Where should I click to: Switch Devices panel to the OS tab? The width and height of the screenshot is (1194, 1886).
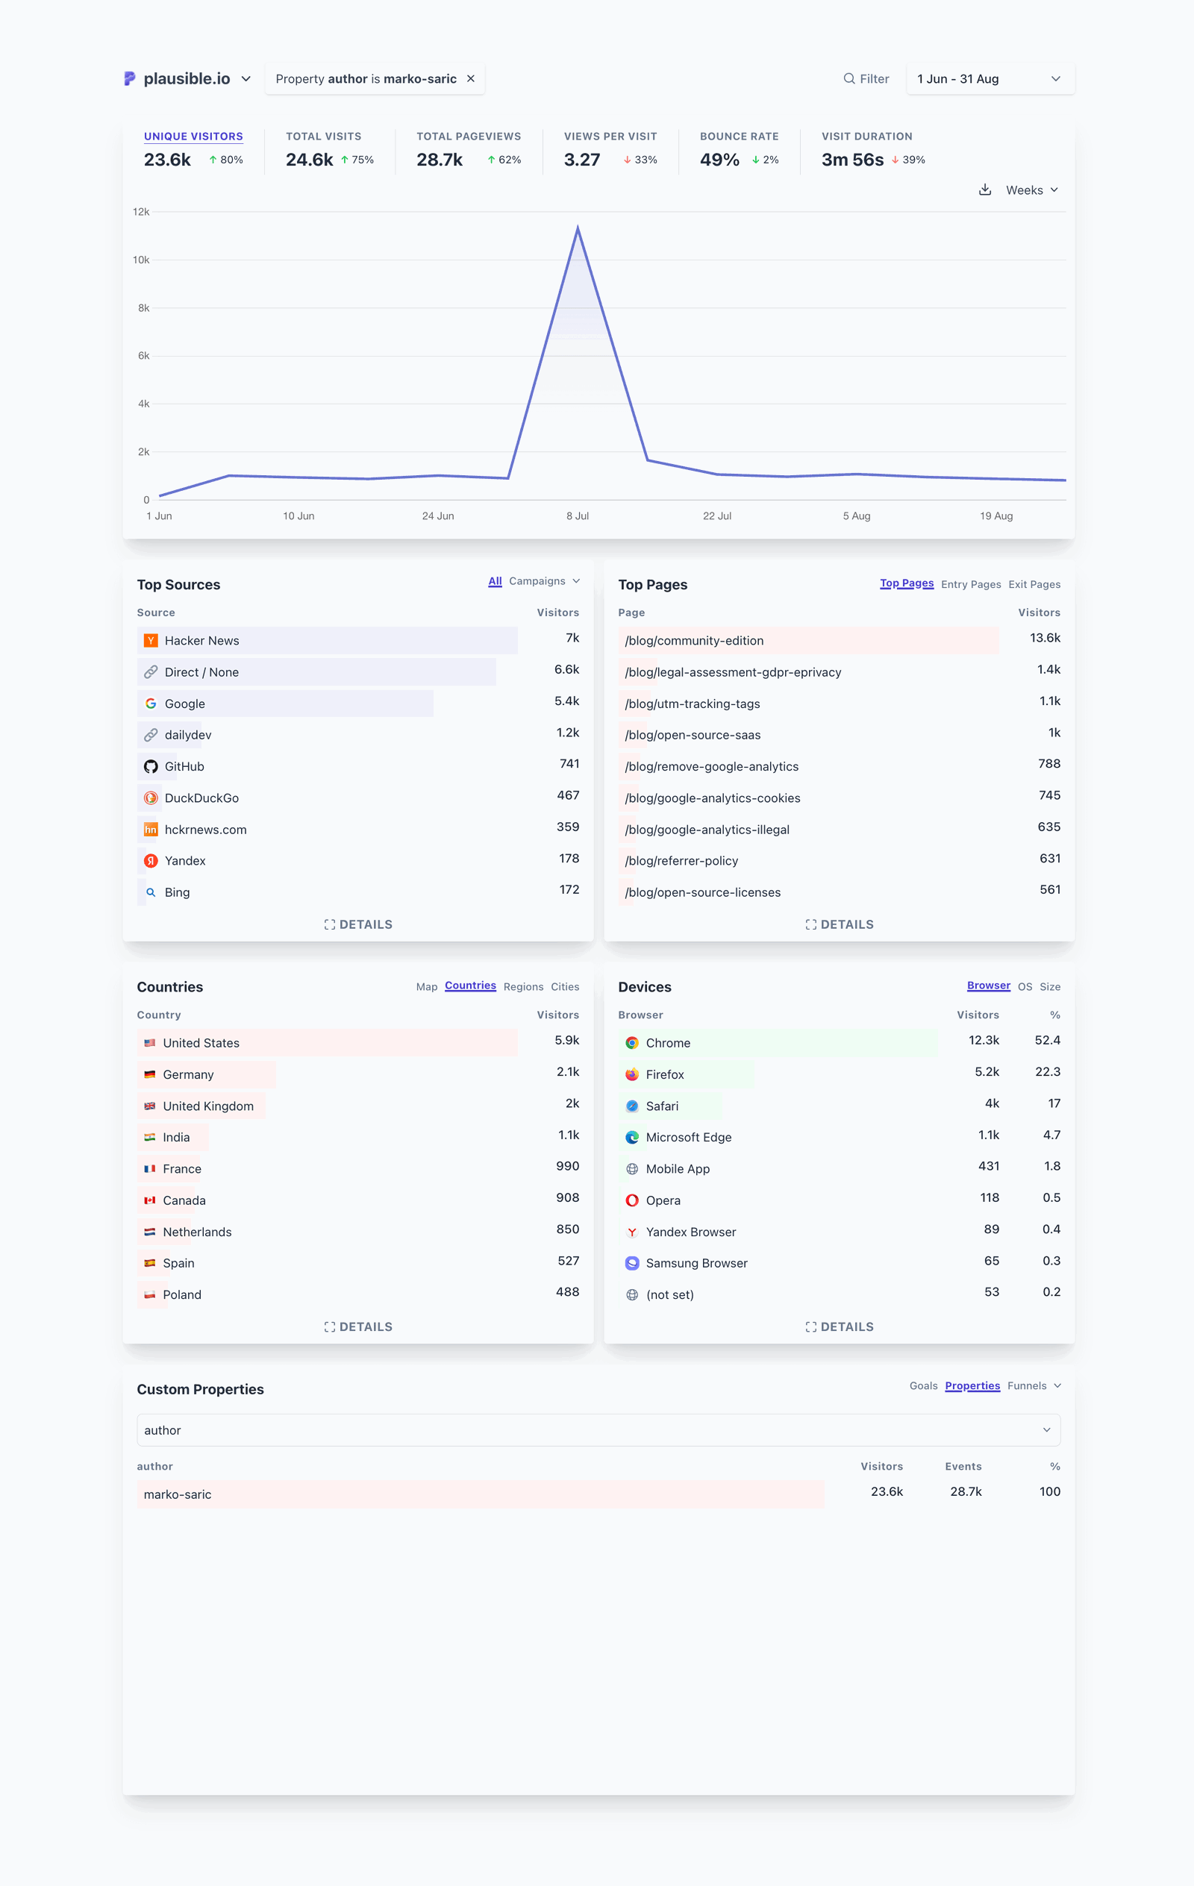pyautogui.click(x=1024, y=986)
